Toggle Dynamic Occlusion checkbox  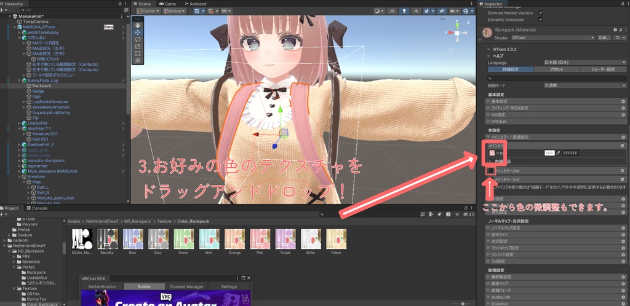click(x=540, y=20)
